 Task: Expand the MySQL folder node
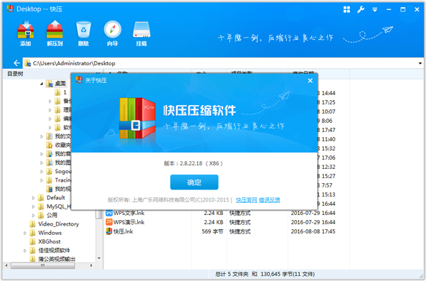[33, 206]
